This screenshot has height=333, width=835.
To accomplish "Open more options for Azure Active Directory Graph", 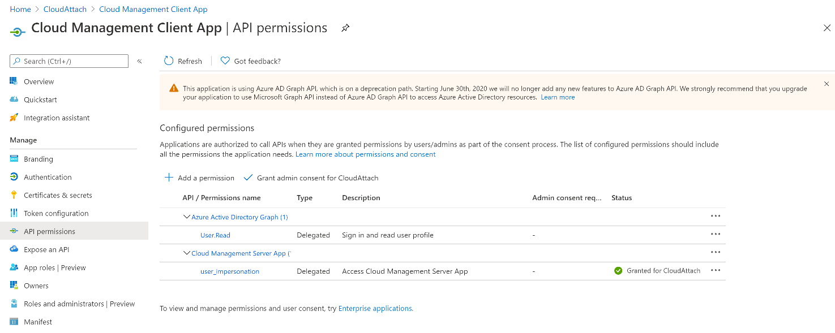I will [716, 216].
